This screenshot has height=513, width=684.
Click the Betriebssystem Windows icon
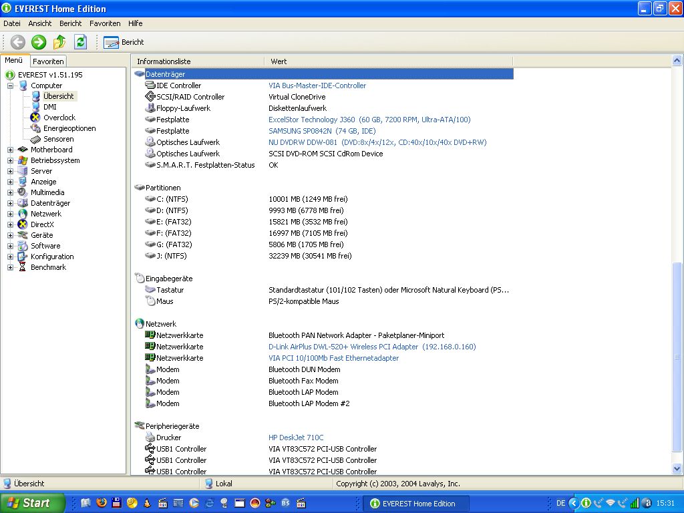click(x=23, y=160)
